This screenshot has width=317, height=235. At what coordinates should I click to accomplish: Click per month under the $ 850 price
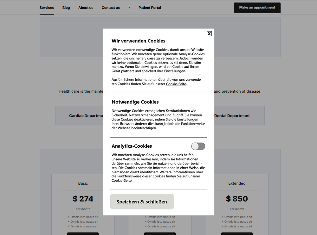point(237,209)
